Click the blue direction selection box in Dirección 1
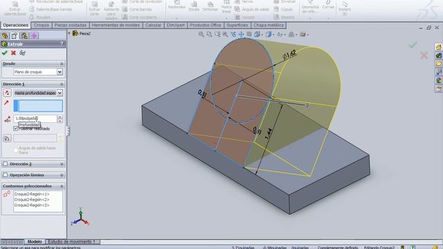The height and width of the screenshot is (249, 443). pyautogui.click(x=38, y=106)
